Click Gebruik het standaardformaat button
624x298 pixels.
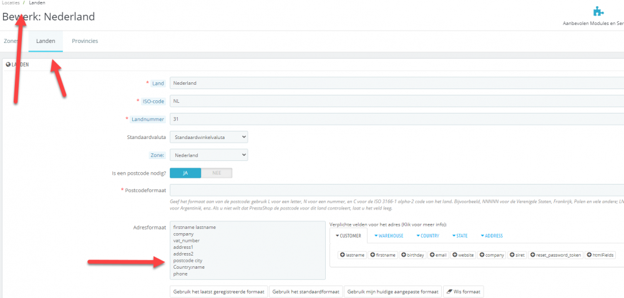point(306,292)
